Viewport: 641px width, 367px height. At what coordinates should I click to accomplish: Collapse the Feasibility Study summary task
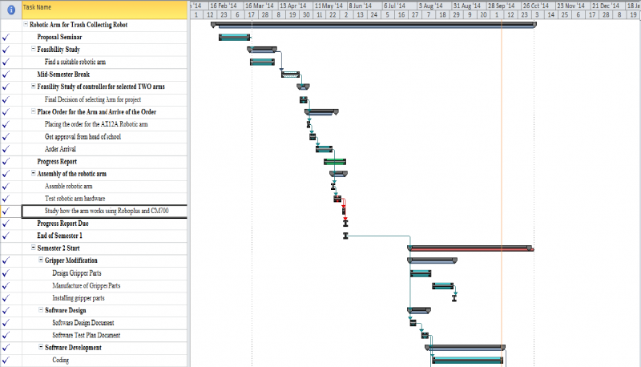33,50
